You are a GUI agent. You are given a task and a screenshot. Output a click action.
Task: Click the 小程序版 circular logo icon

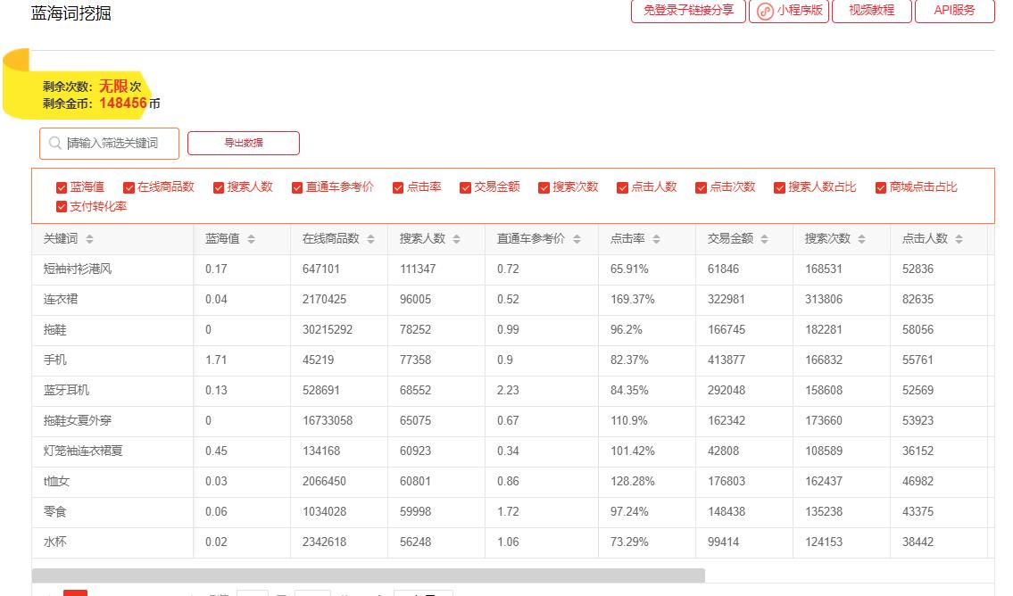[764, 12]
